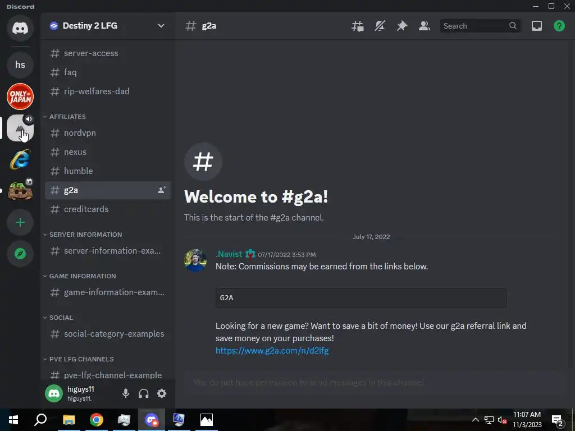The image size is (575, 431).
Task: Click .Navist's profile picture
Action: click(x=195, y=260)
